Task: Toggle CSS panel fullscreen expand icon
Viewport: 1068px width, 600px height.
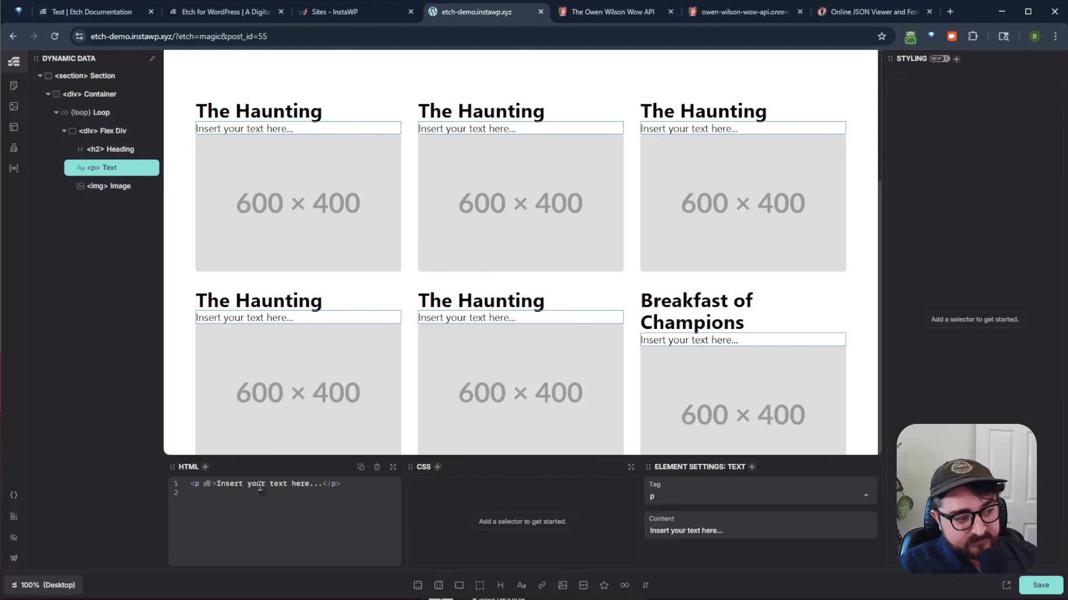Action: pyautogui.click(x=631, y=467)
